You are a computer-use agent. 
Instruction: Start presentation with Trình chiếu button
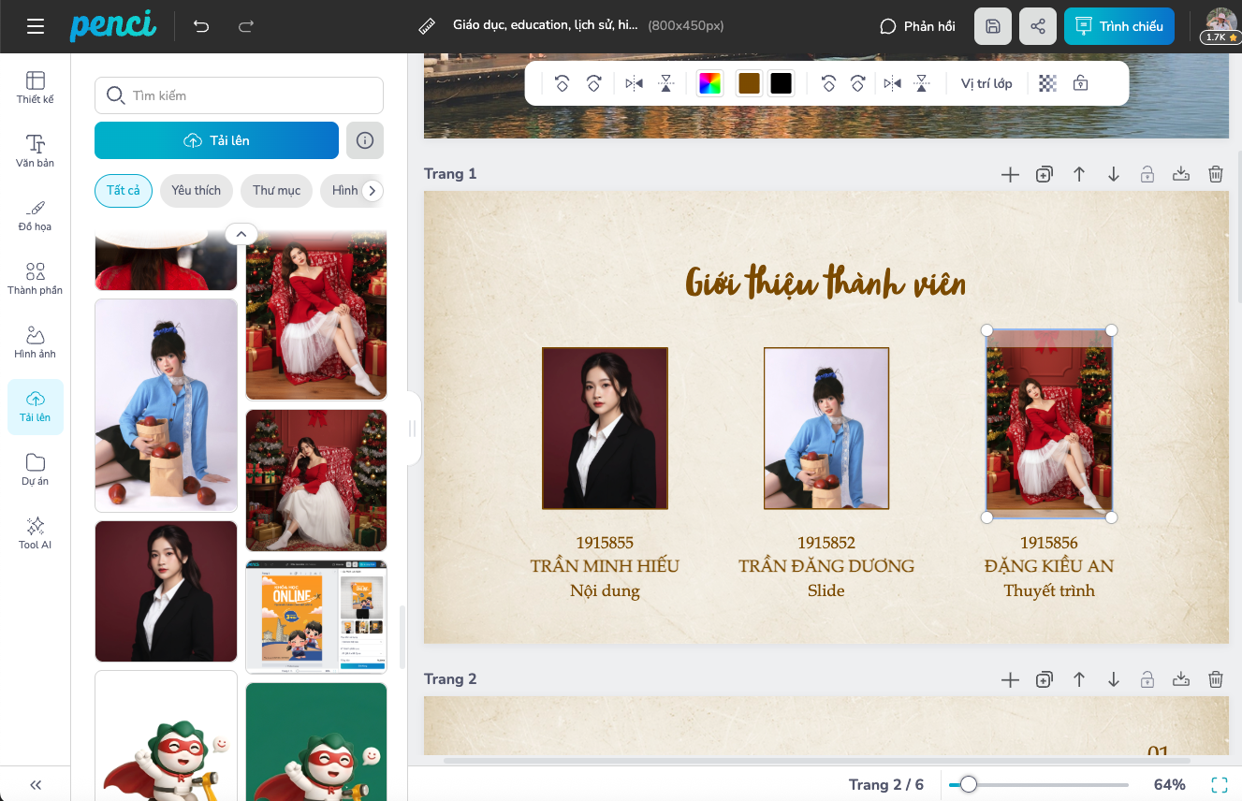coord(1118,26)
